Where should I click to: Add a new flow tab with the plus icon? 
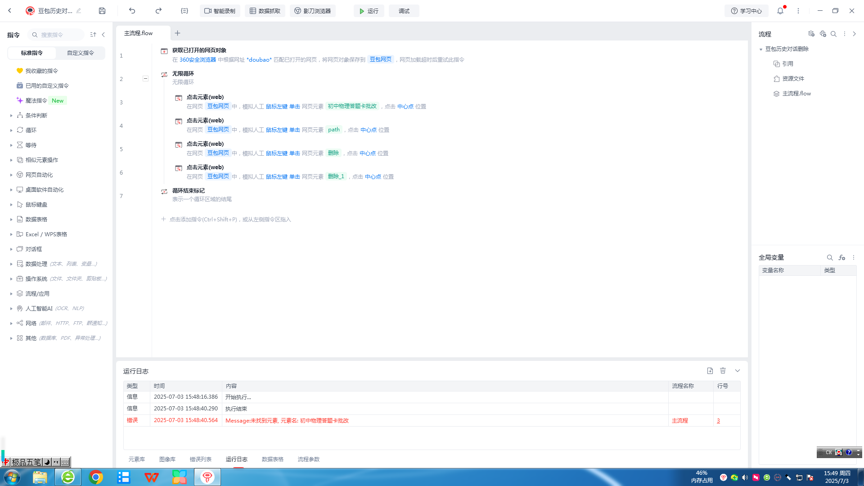(178, 33)
